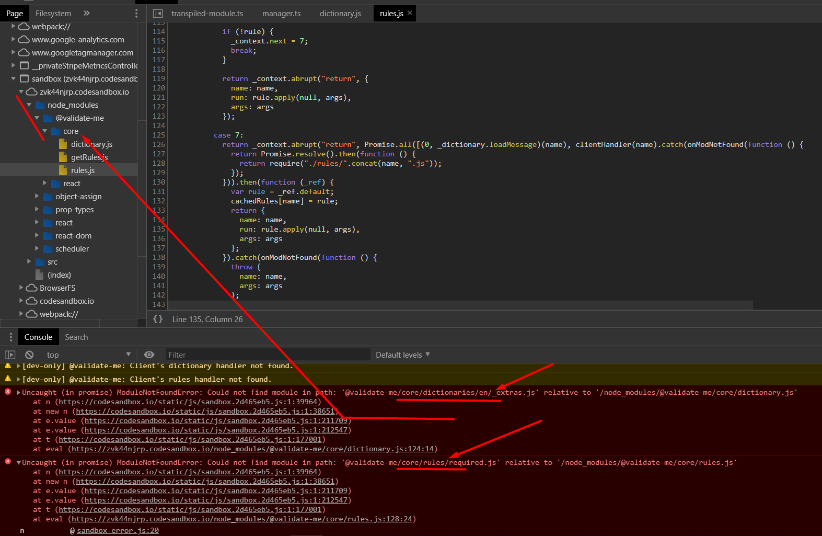Open the top context selector dropdown
822x536 pixels.
(88, 355)
